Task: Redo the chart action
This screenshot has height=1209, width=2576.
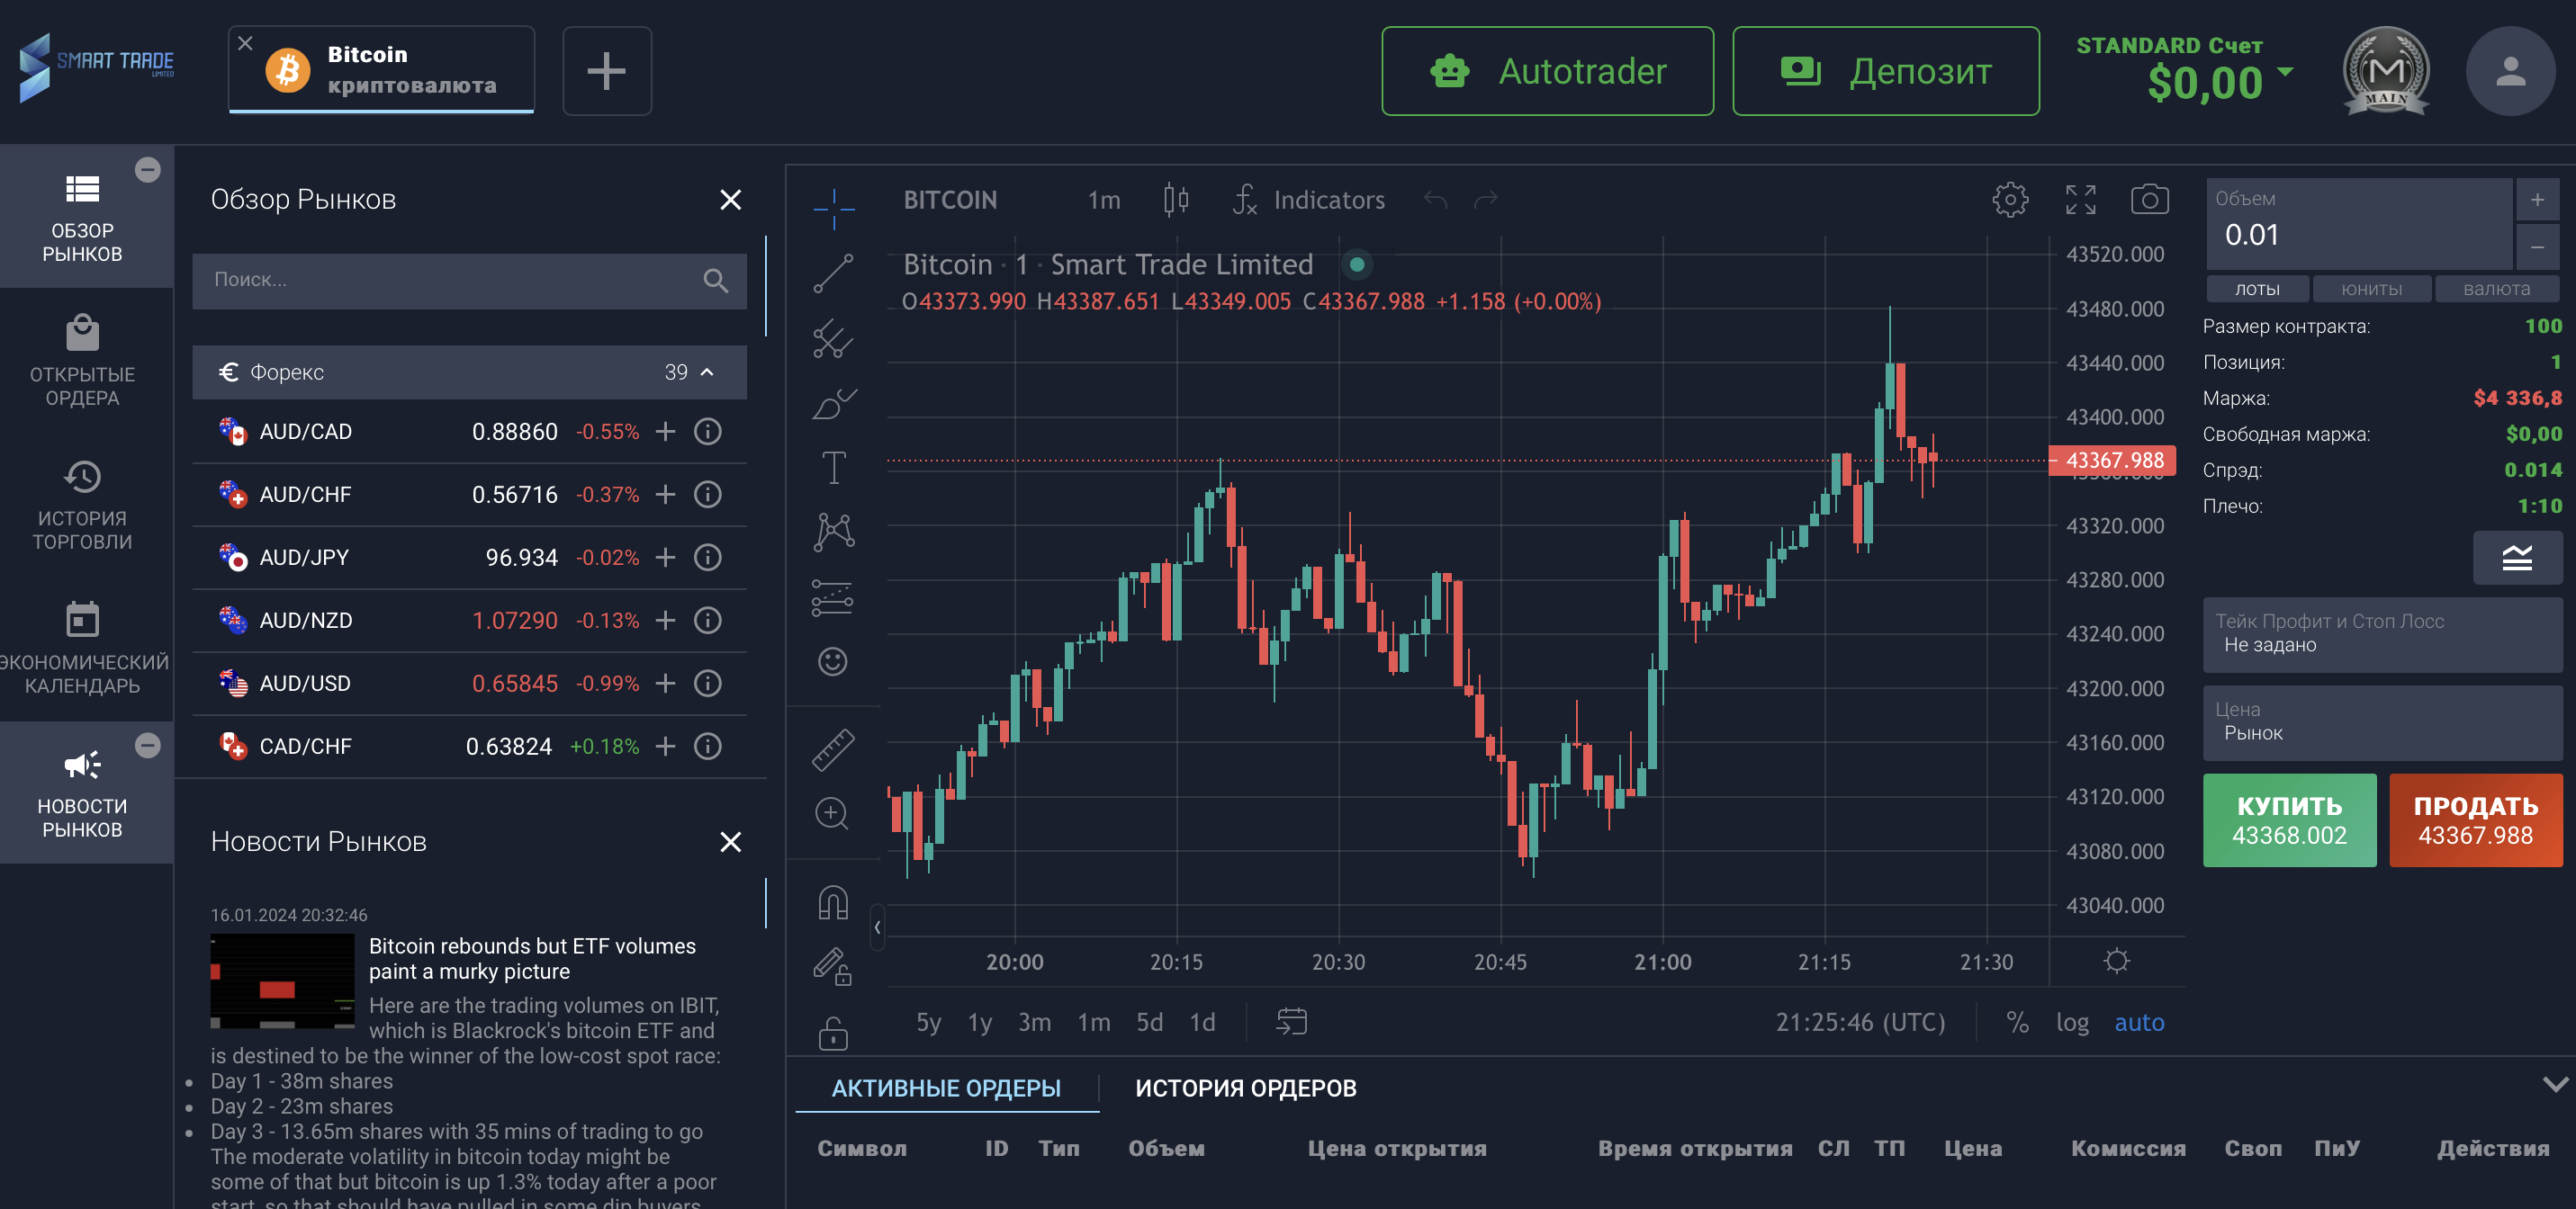Action: coord(1486,200)
